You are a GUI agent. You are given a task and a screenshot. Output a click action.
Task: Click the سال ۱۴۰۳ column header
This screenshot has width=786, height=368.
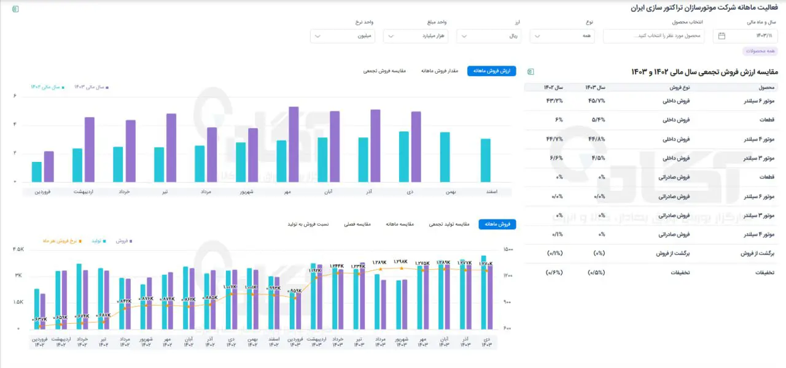(596, 87)
